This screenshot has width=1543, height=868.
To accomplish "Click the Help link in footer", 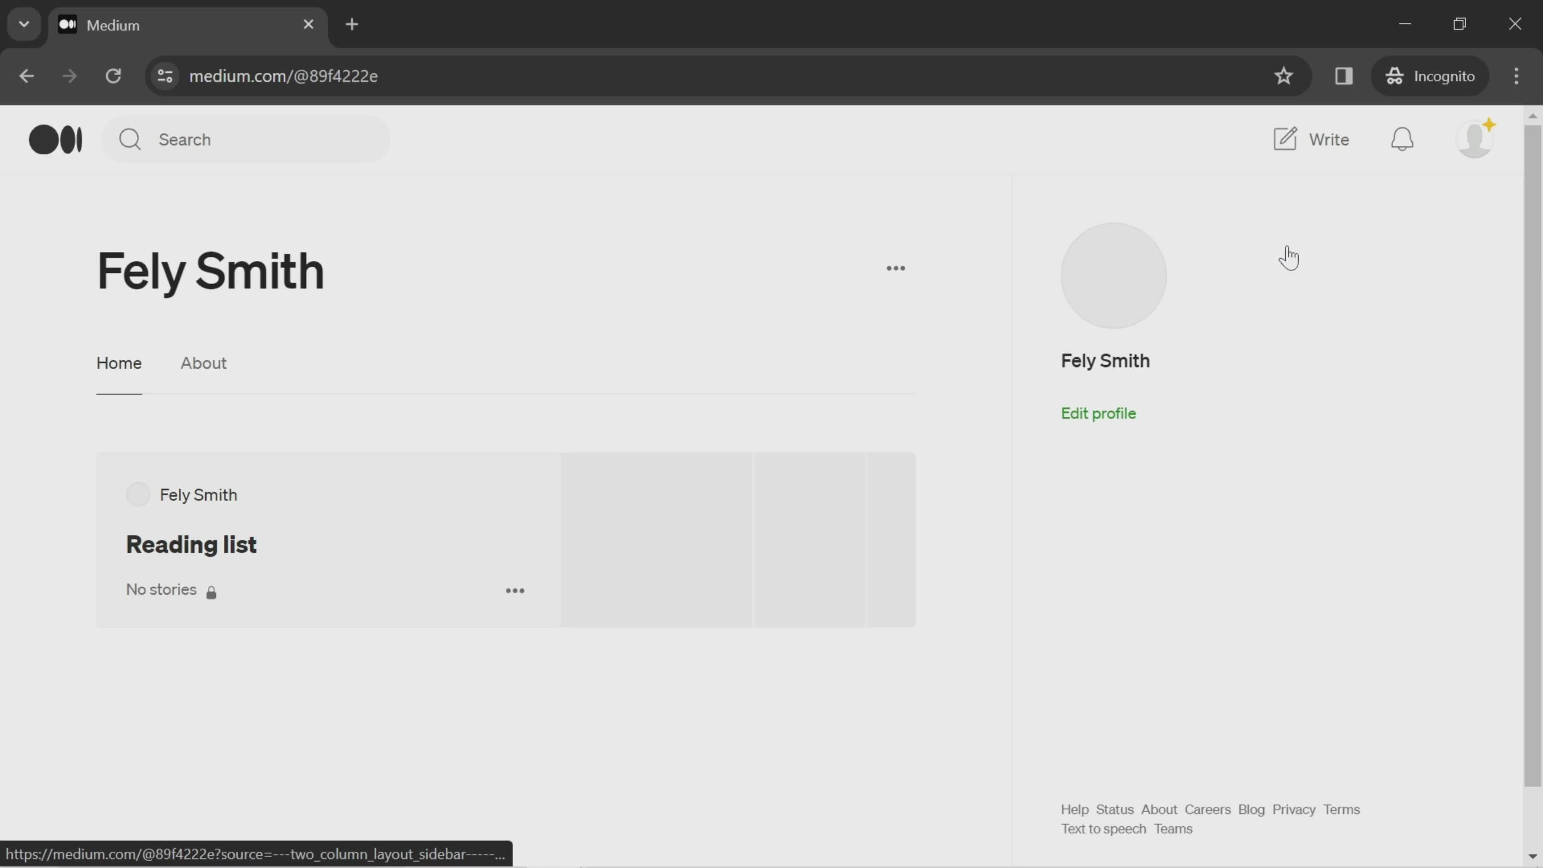I will click(x=1074, y=809).
